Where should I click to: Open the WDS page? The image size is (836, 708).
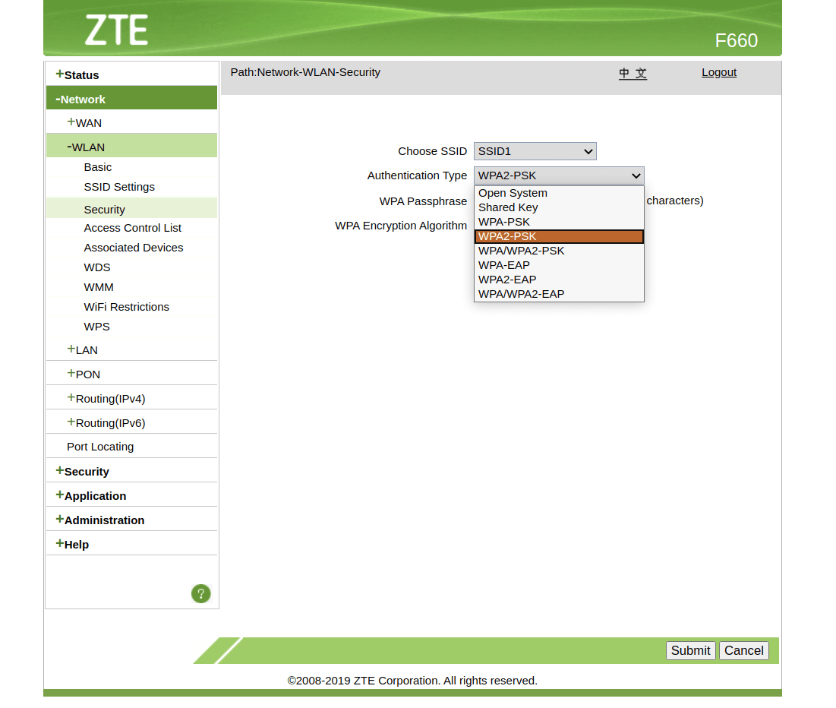click(97, 267)
